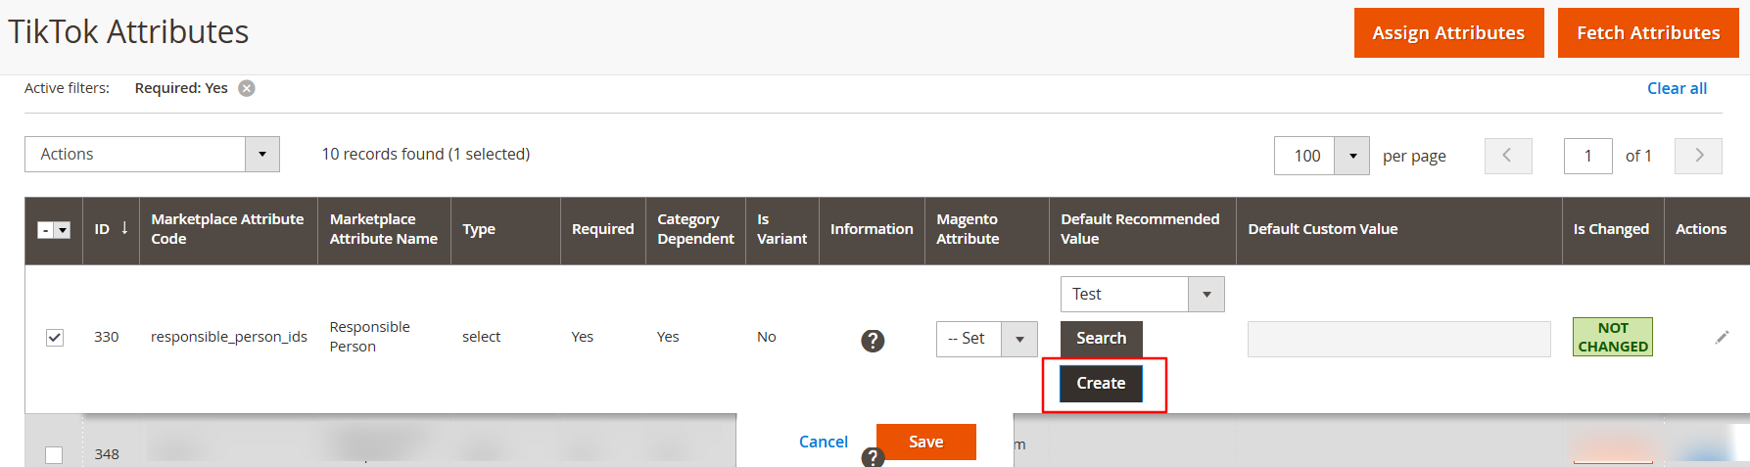The height and width of the screenshot is (467, 1750).
Task: Go to the previous page arrow
Action: point(1507,156)
